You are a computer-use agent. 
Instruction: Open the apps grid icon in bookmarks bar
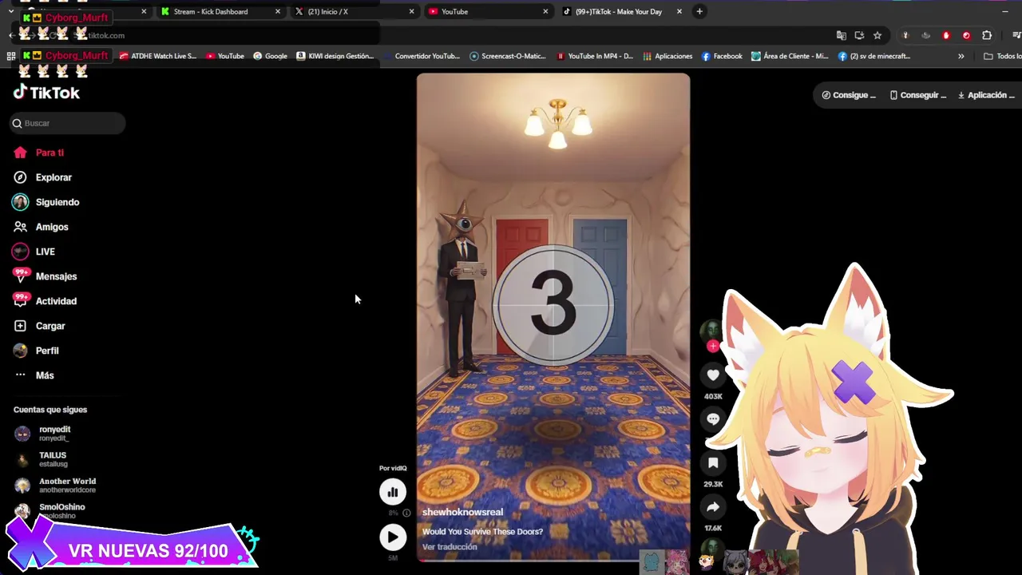point(11,56)
